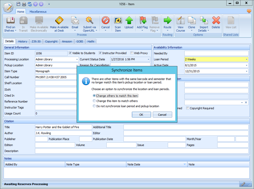Click the Route icon in Routing group
This screenshot has height=189, width=254.
point(168,23)
